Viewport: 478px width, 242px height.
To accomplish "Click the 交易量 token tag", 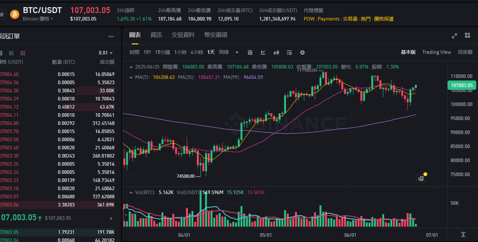I will pos(350,19).
